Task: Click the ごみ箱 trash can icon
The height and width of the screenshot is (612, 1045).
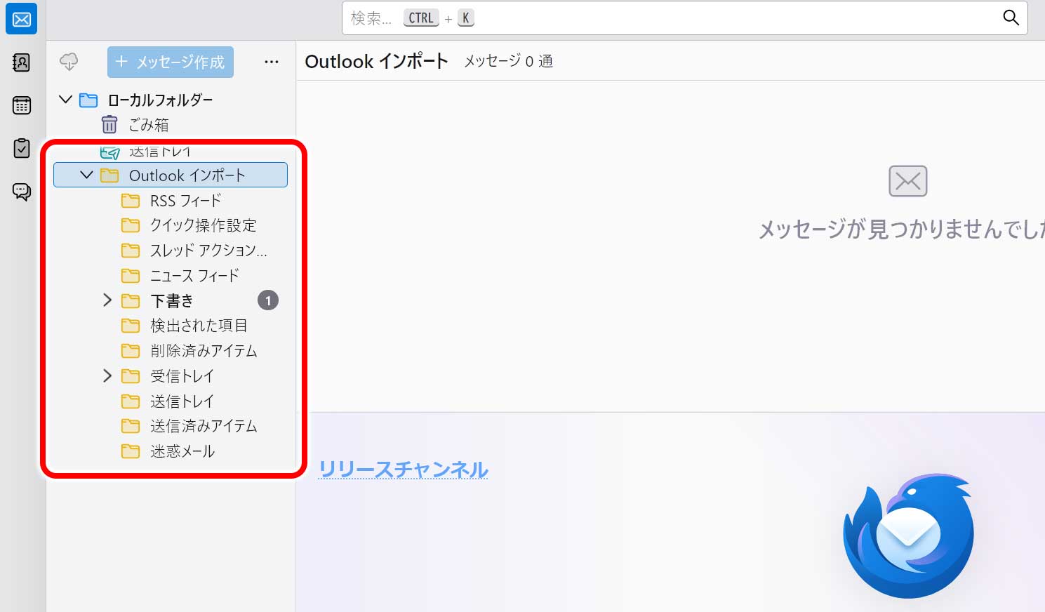Action: pos(109,125)
